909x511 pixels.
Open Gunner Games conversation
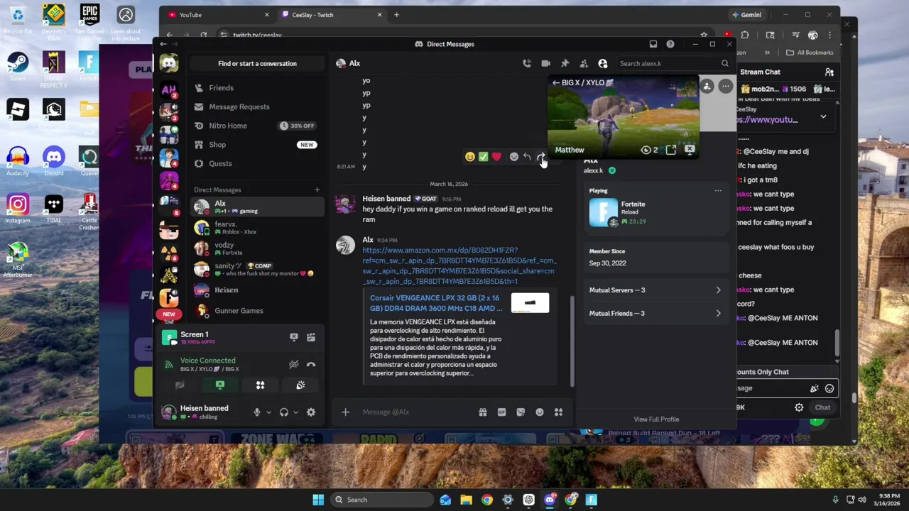(x=256, y=310)
